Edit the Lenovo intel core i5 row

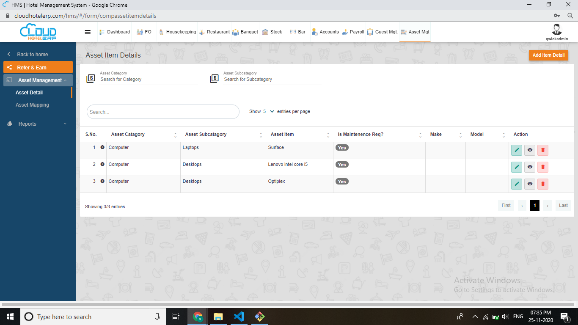point(516,167)
